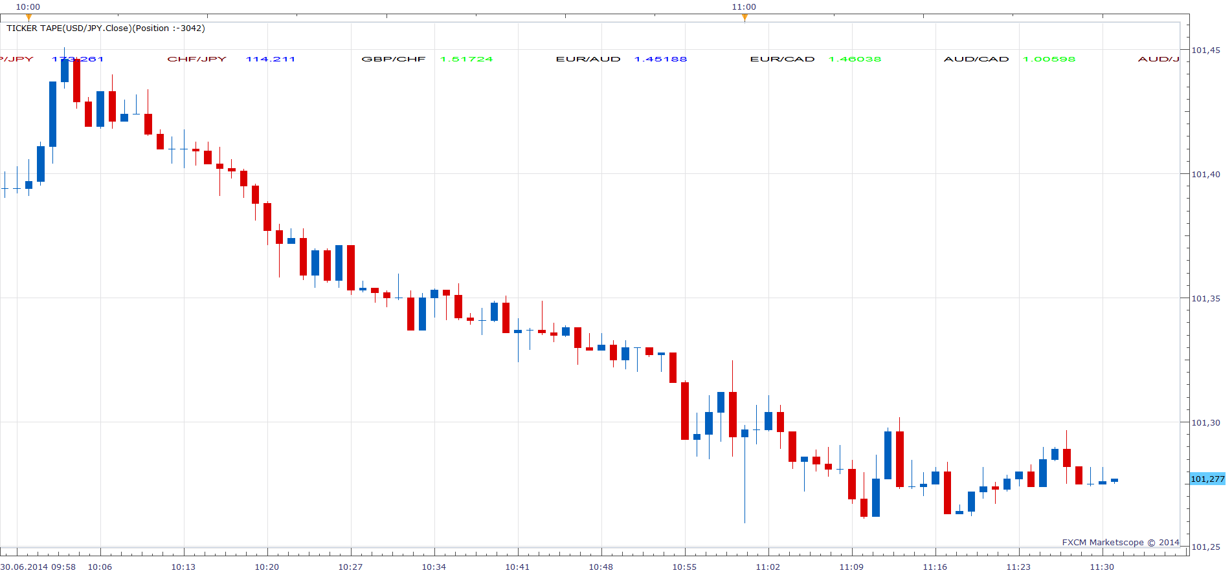Image resolution: width=1232 pixels, height=575 pixels.
Task: Click the 11:23 time axis label
Action: pyautogui.click(x=1018, y=567)
